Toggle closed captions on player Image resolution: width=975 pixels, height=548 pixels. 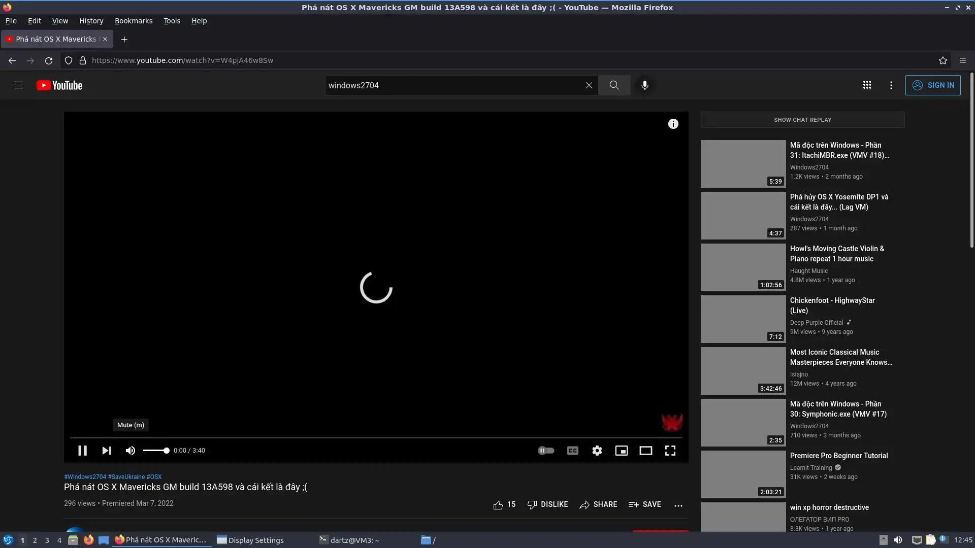(x=573, y=451)
